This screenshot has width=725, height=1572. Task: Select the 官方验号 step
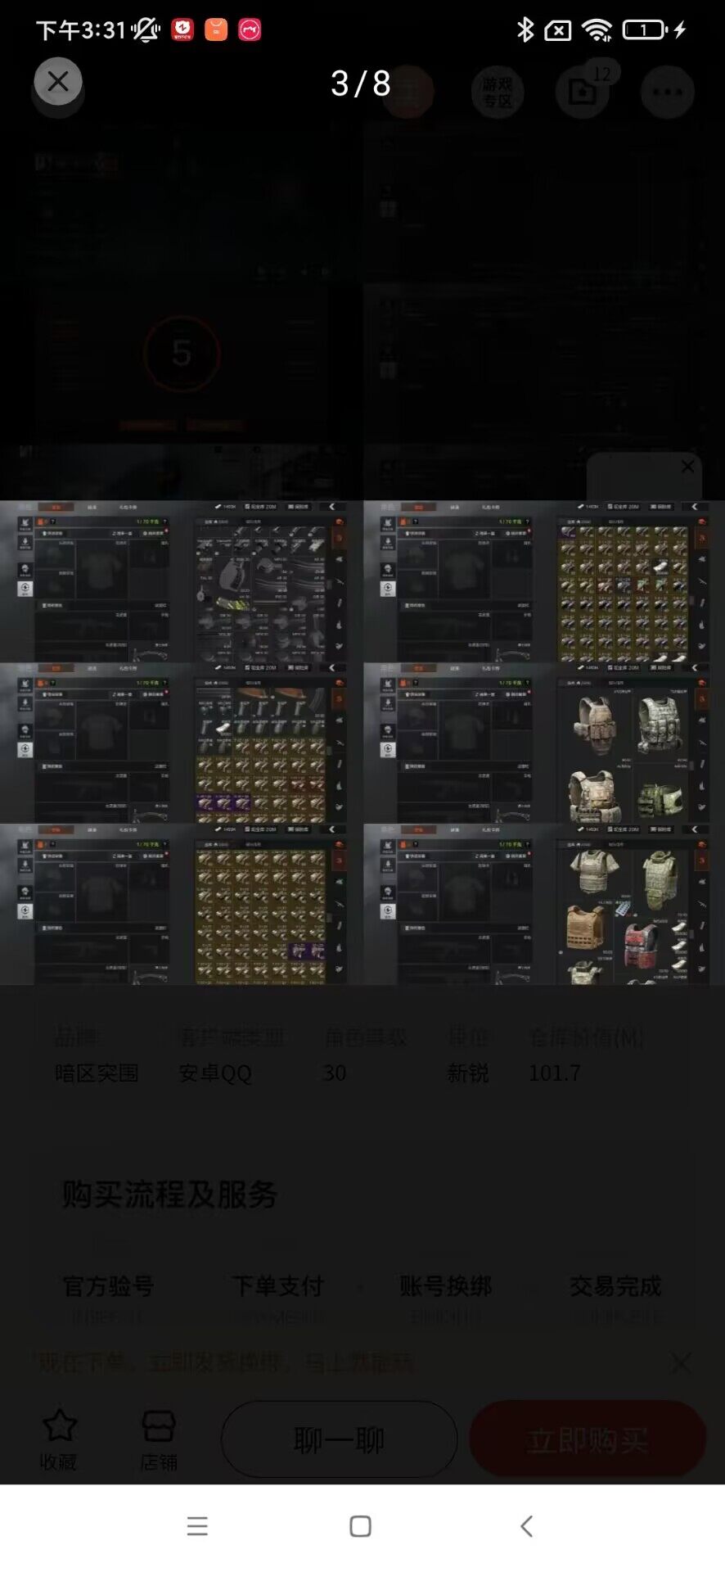point(108,1286)
